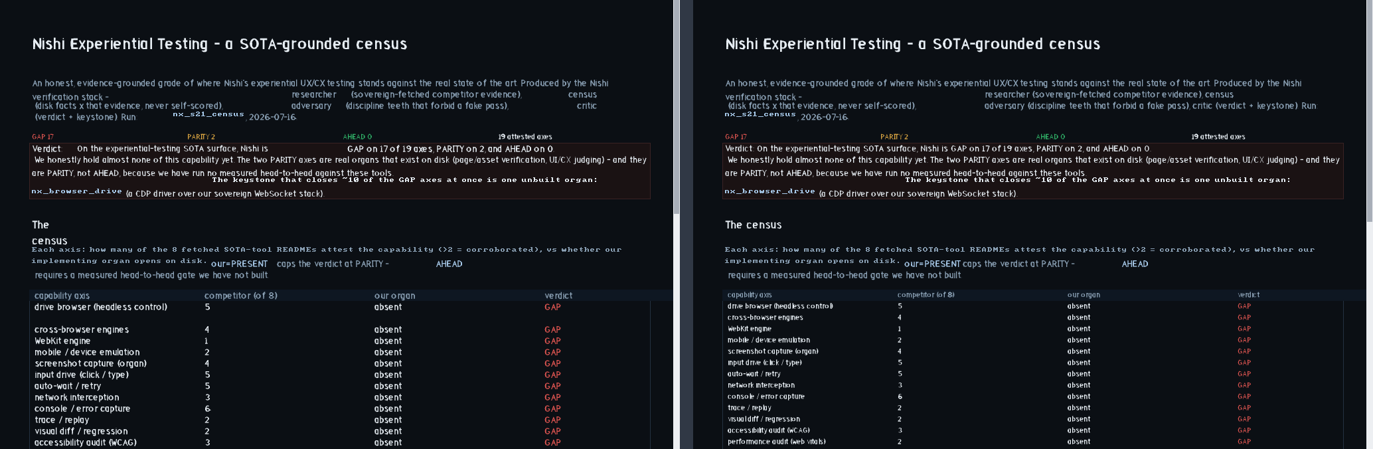This screenshot has width=1373, height=449.
Task: Click the red 'GAP 17' counter in left pane
Action: click(x=42, y=137)
